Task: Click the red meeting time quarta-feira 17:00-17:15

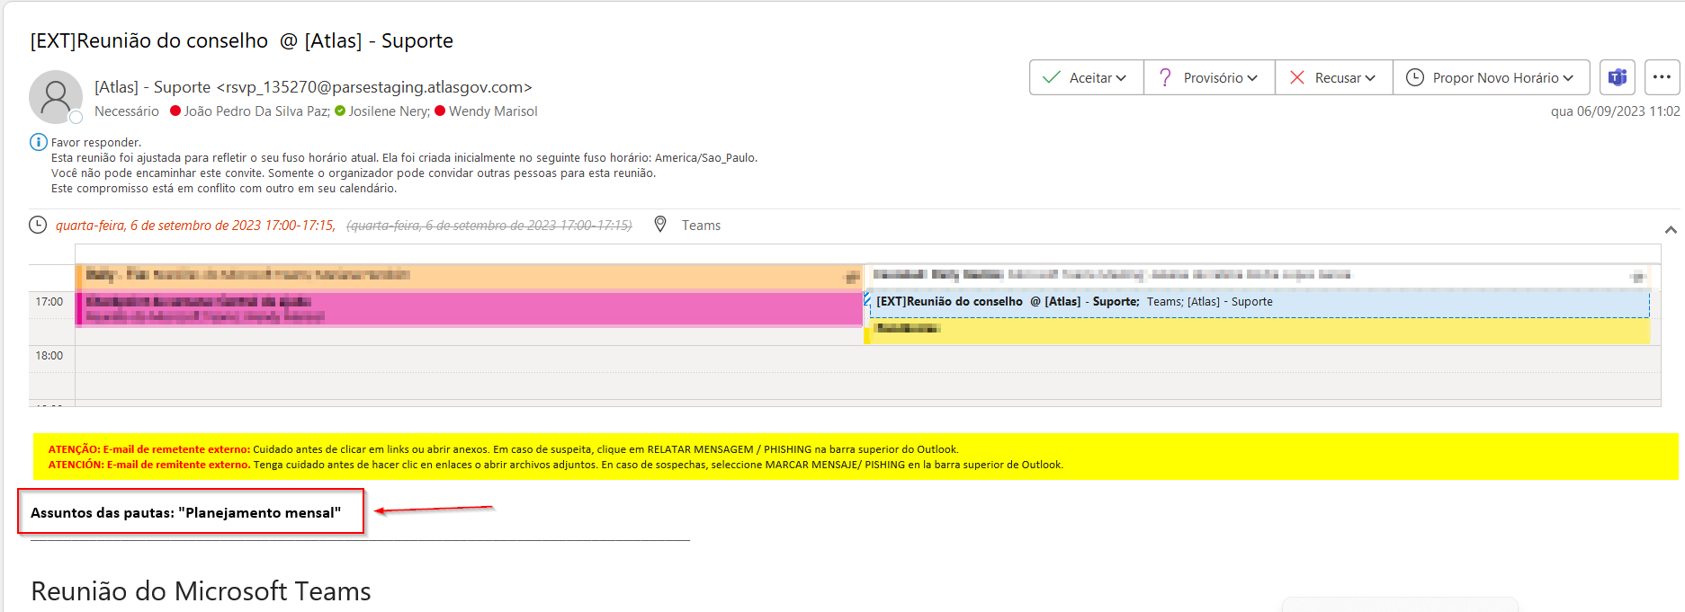Action: [195, 226]
